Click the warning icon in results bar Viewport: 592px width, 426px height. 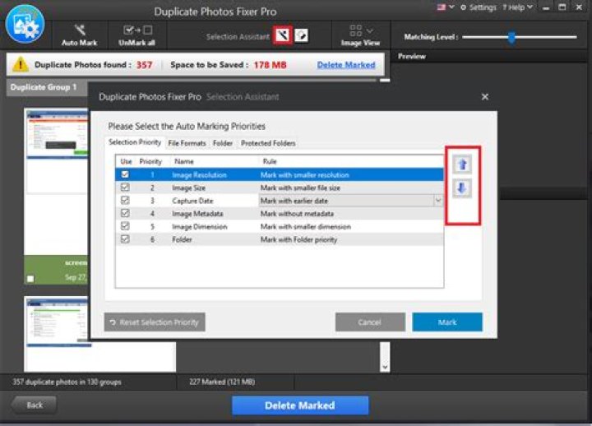click(21, 65)
